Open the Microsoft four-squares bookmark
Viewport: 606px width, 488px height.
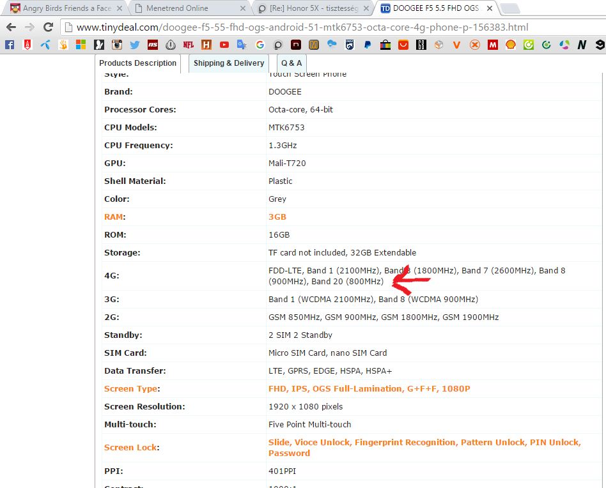click(81, 45)
